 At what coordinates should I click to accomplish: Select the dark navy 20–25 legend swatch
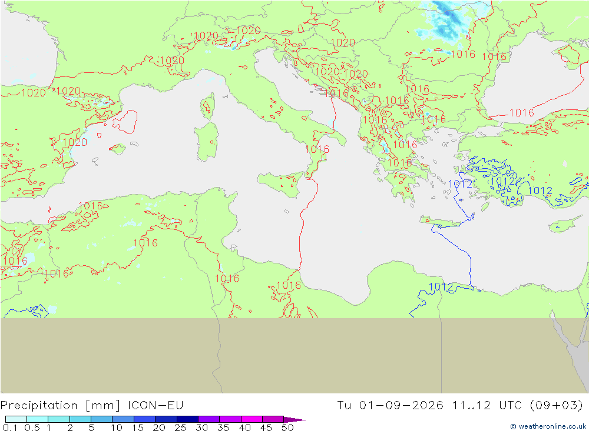166,419
